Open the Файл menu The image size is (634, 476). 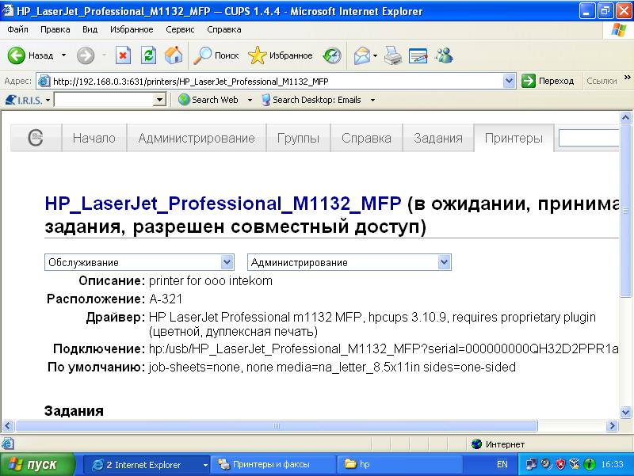17,29
